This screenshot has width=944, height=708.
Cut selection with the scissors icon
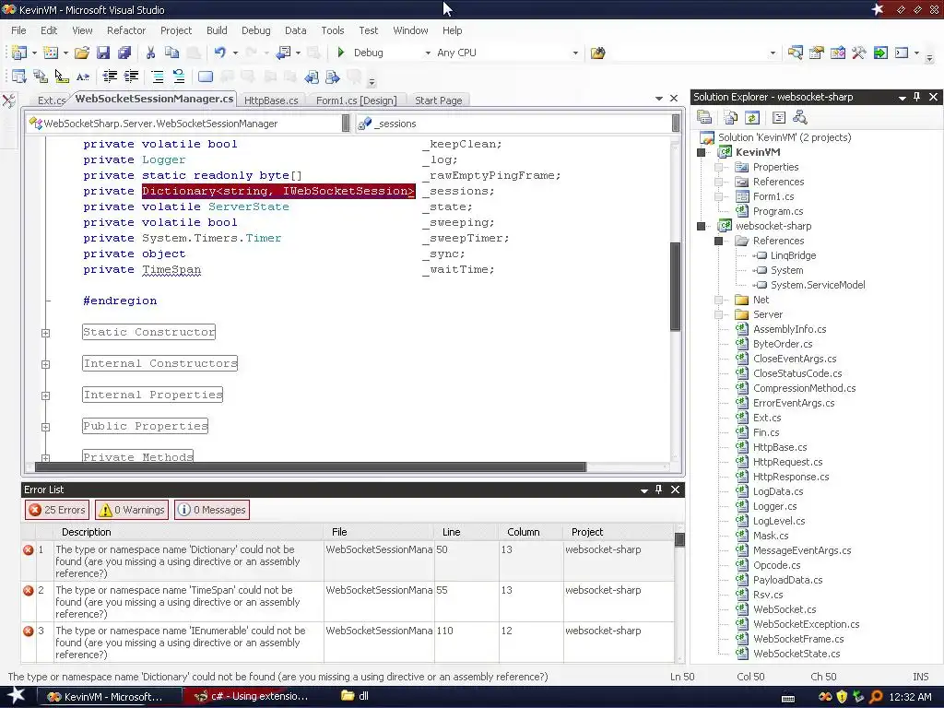point(150,53)
